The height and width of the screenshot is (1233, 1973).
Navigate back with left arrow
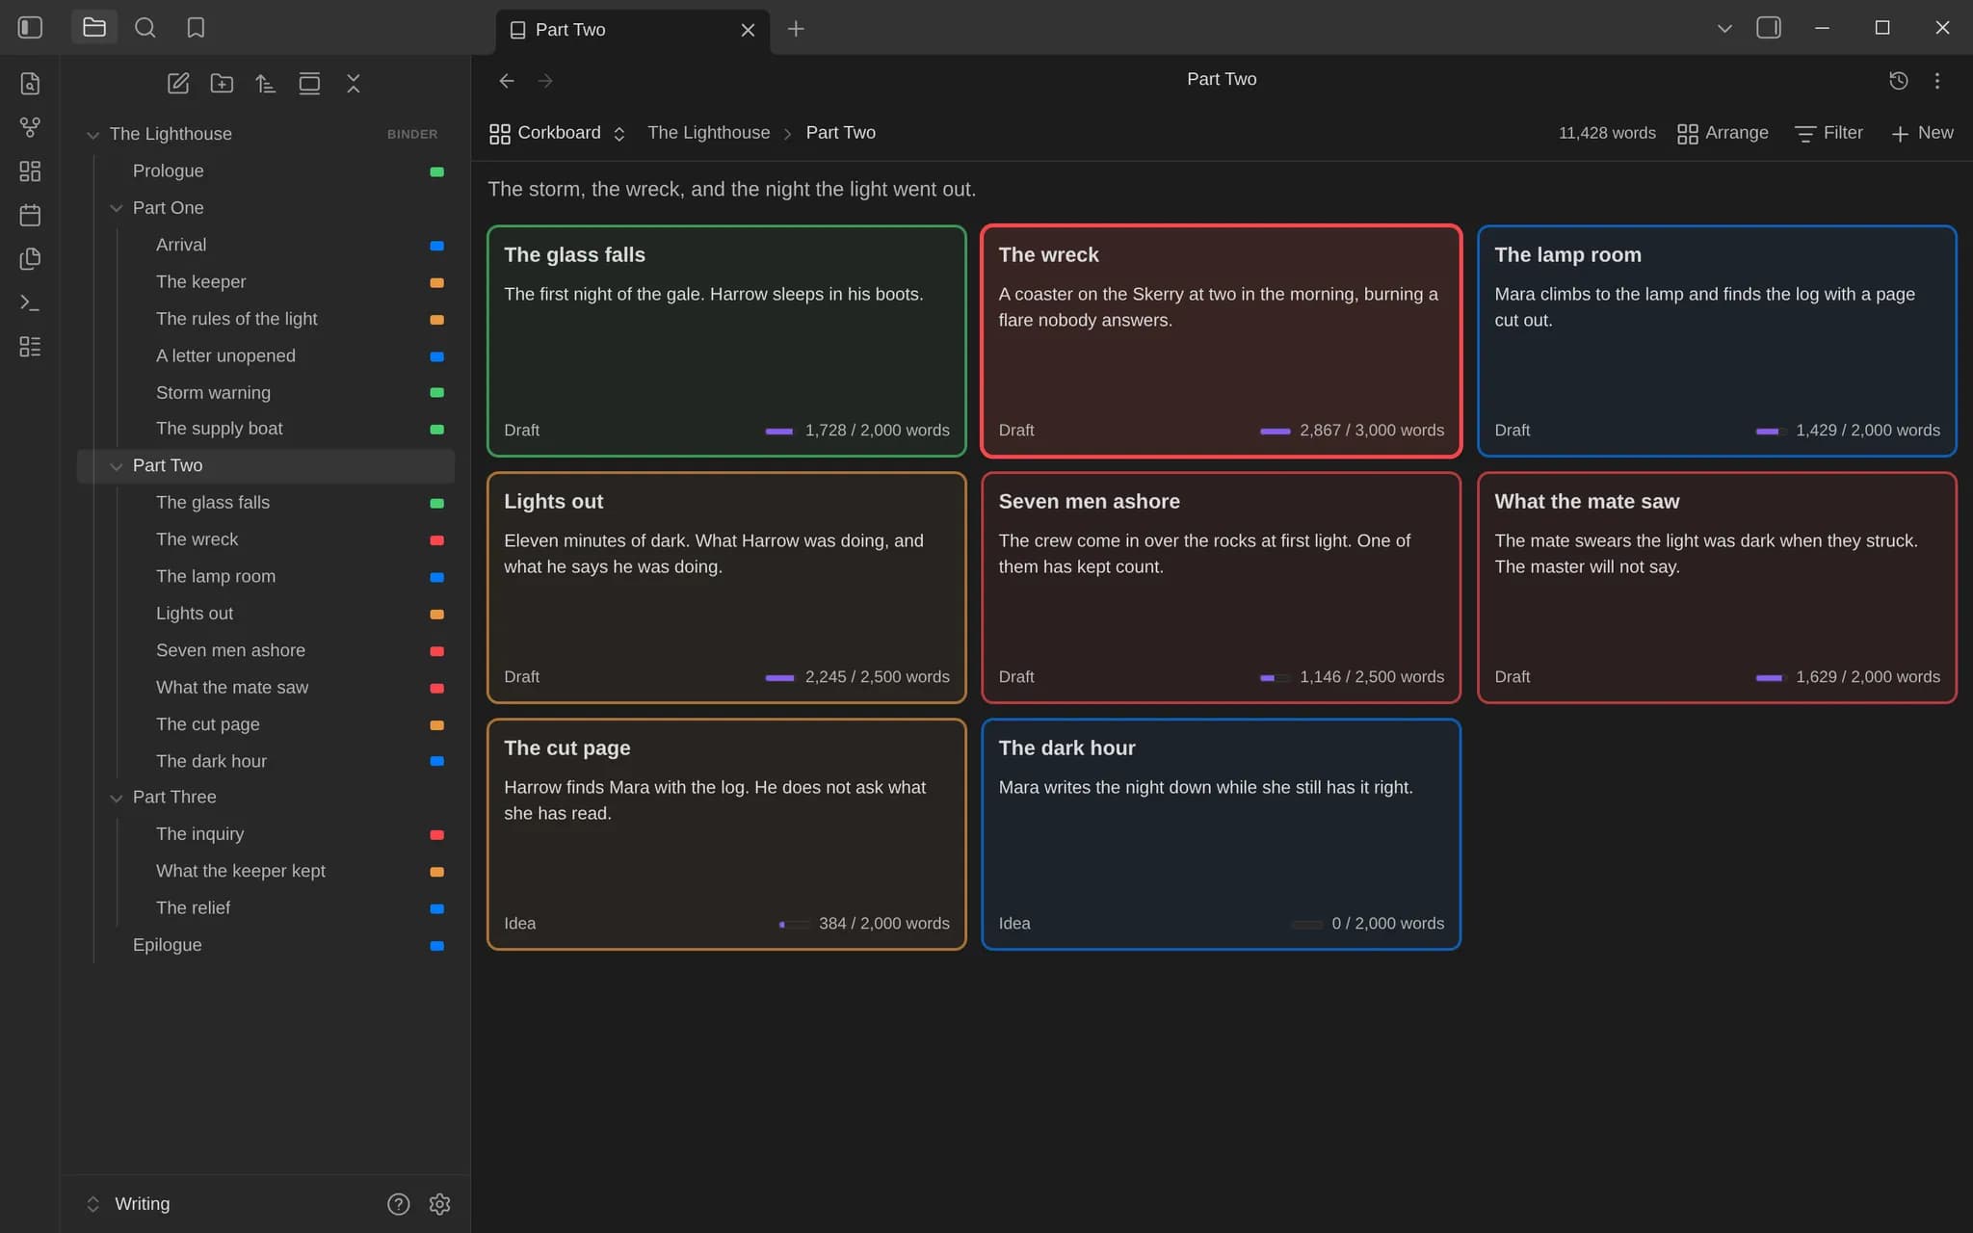click(x=507, y=81)
